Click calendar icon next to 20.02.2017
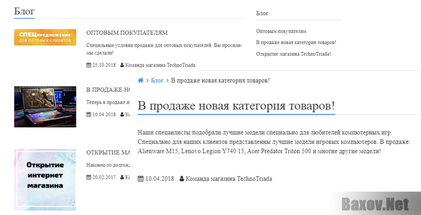The width and height of the screenshot is (421, 215). [89, 177]
